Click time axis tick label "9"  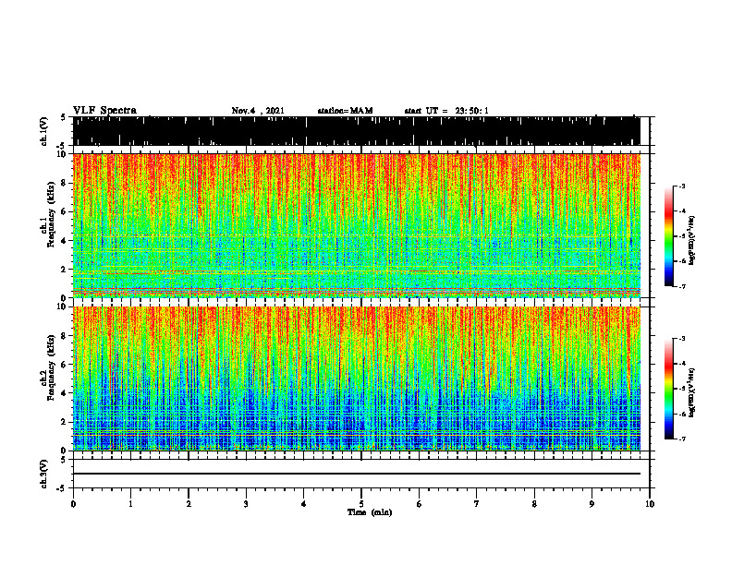(592, 504)
